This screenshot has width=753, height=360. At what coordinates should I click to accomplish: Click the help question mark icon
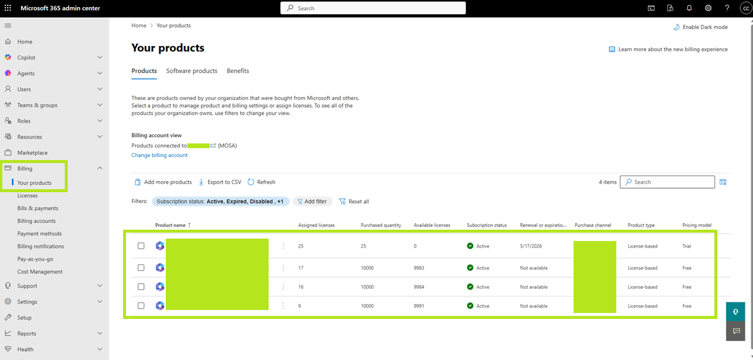click(x=727, y=8)
